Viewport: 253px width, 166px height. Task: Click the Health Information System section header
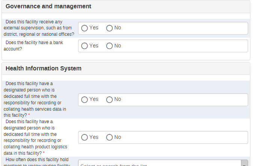click(44, 68)
